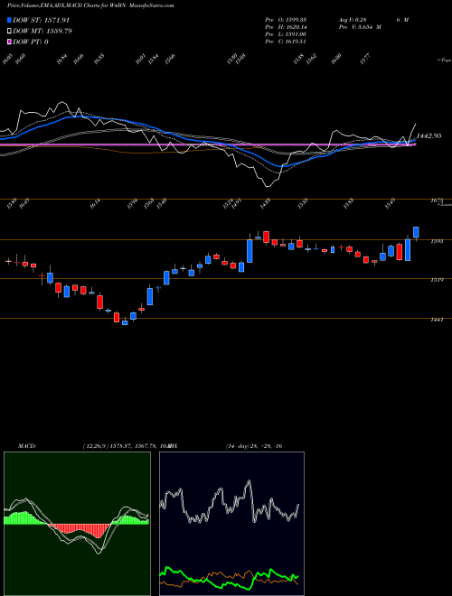Click the 1673 price level label
The height and width of the screenshot is (596, 452).
[437, 200]
